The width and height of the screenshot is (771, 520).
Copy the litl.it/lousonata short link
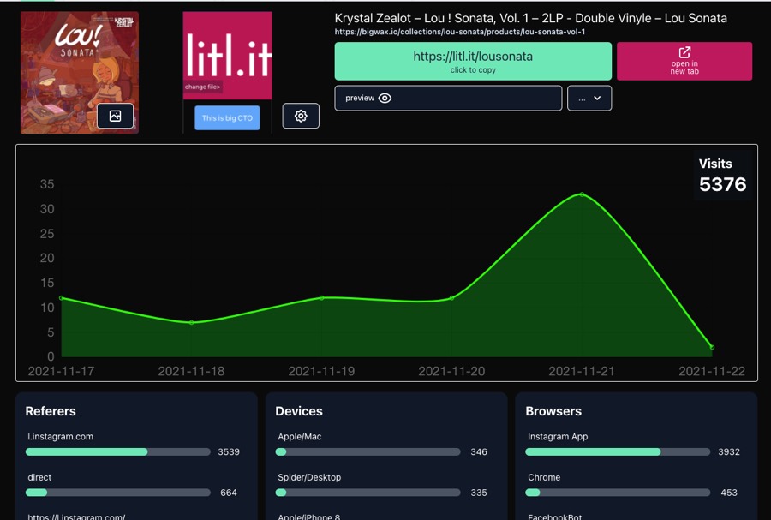(473, 61)
